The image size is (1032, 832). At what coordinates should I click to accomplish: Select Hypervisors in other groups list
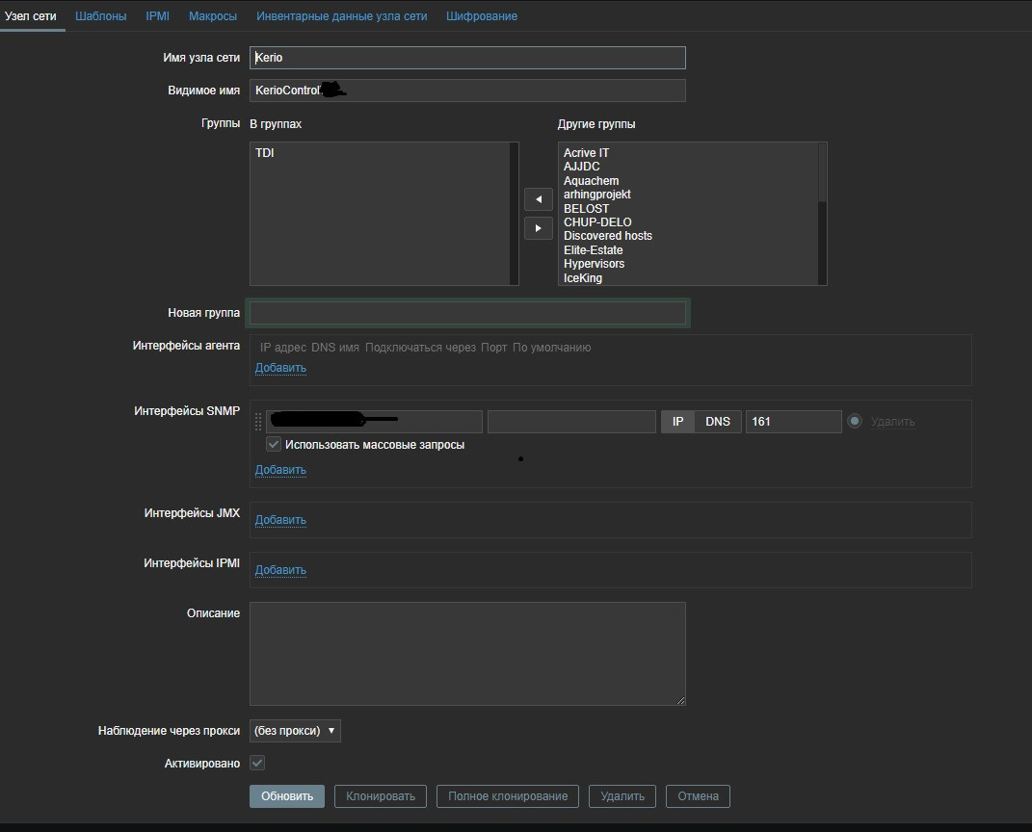click(x=594, y=264)
